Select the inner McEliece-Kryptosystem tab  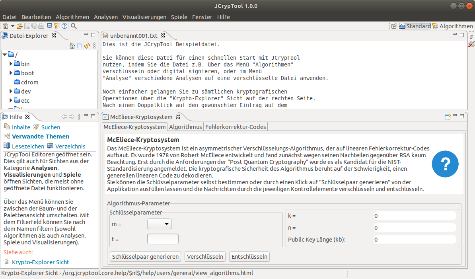[134, 127]
